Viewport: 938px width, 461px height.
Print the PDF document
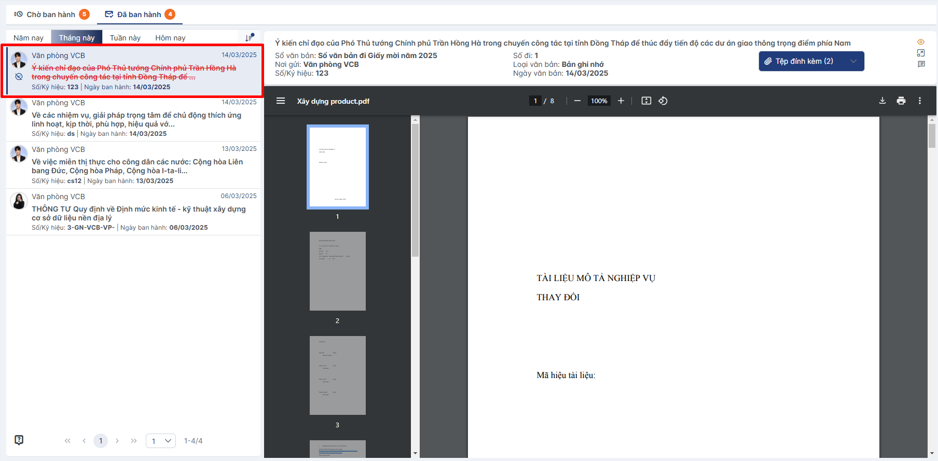pyautogui.click(x=901, y=101)
